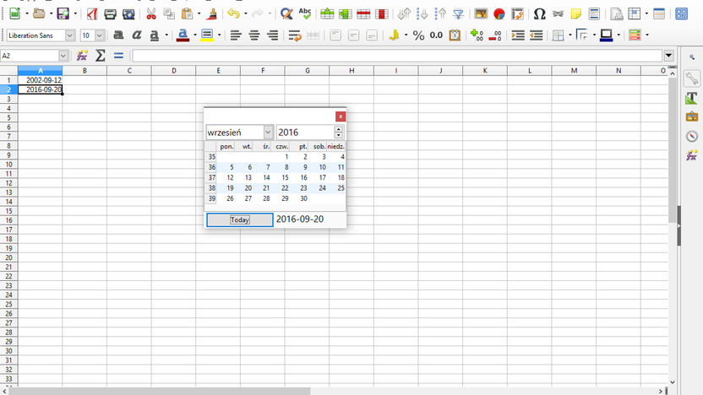Toggle italic formatting
This screenshot has width=703, height=395.
[x=136, y=35]
